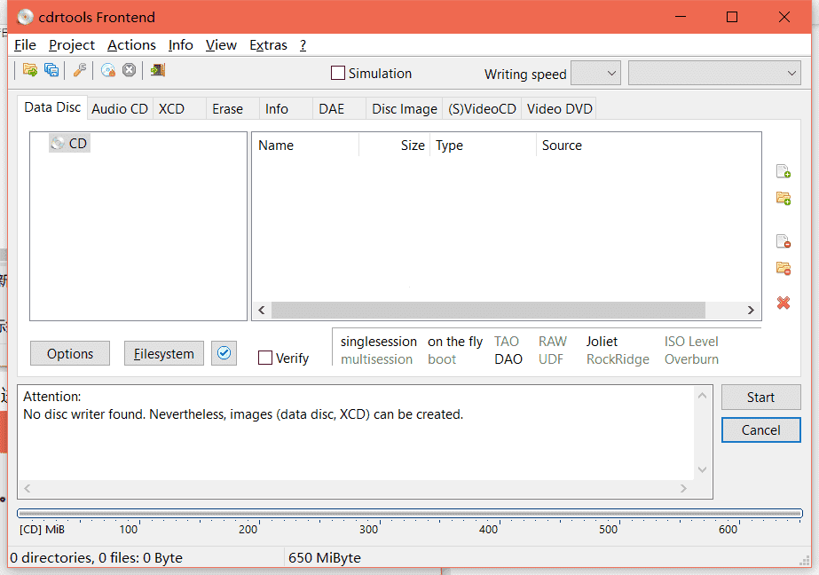The image size is (819, 575).
Task: Click the burn disc toolbar icon
Action: pyautogui.click(x=108, y=70)
